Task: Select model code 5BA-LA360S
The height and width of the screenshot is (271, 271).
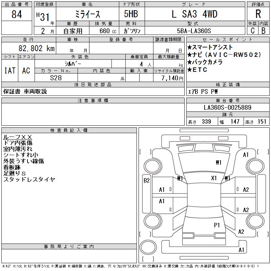Action: [194, 31]
